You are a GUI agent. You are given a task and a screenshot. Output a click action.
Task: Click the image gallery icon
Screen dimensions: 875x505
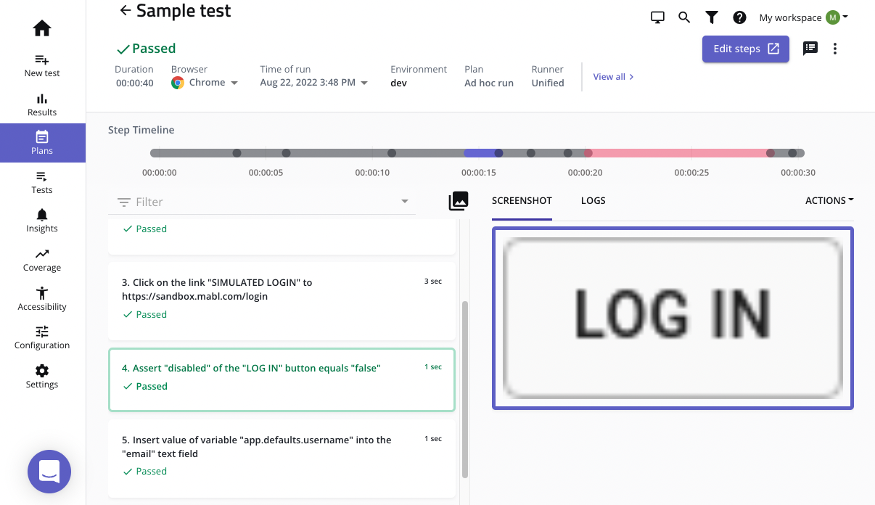pos(459,201)
